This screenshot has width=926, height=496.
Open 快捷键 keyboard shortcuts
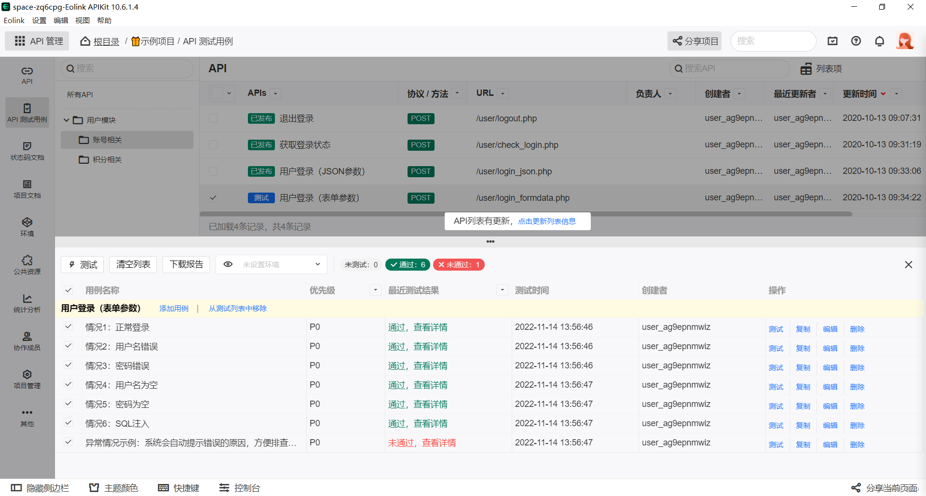(x=179, y=488)
